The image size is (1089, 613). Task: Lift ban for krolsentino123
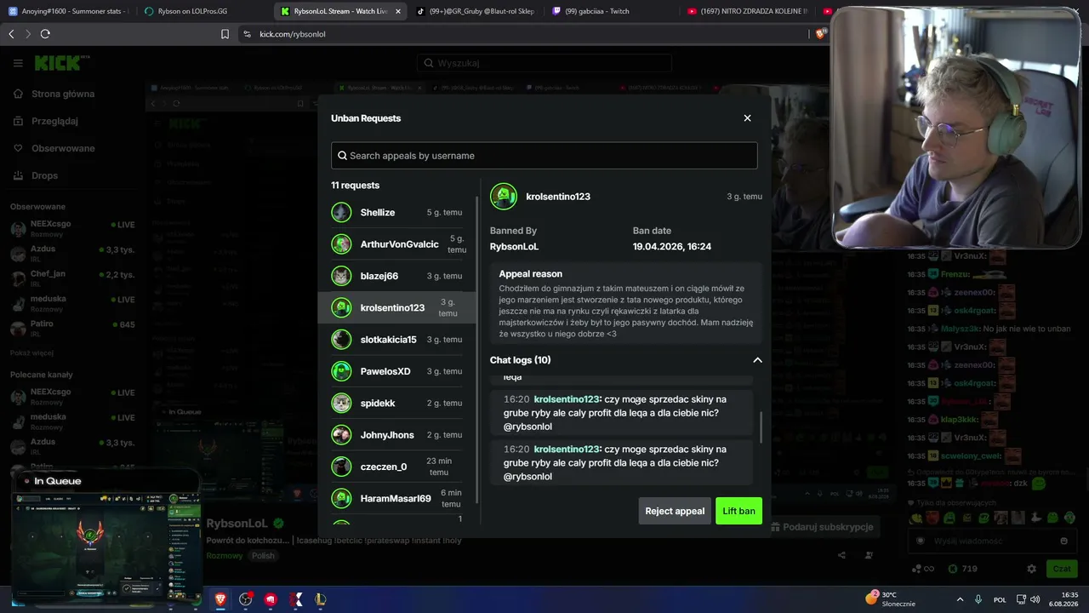tap(738, 511)
